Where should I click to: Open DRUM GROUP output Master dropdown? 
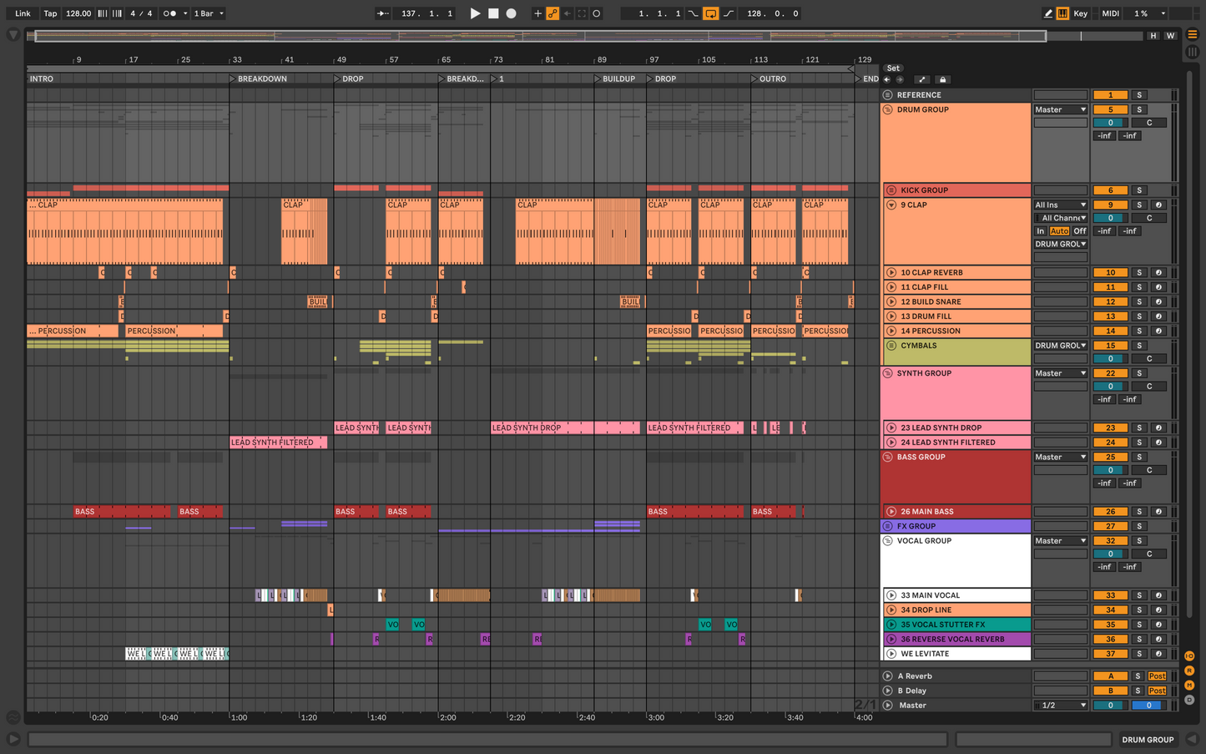coord(1060,110)
